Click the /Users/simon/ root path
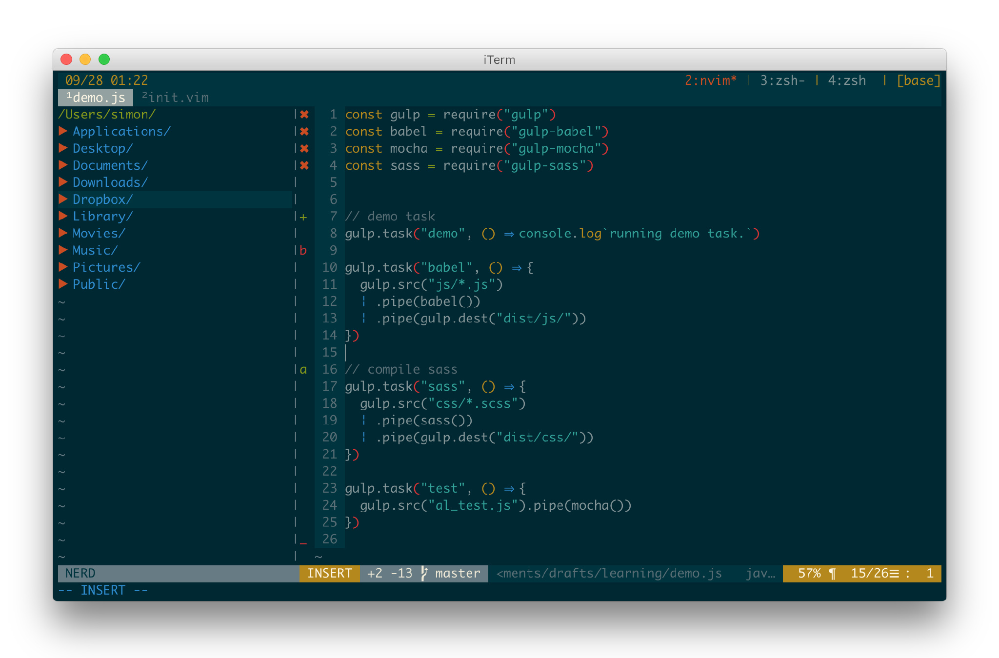The image size is (999, 658). 107,114
